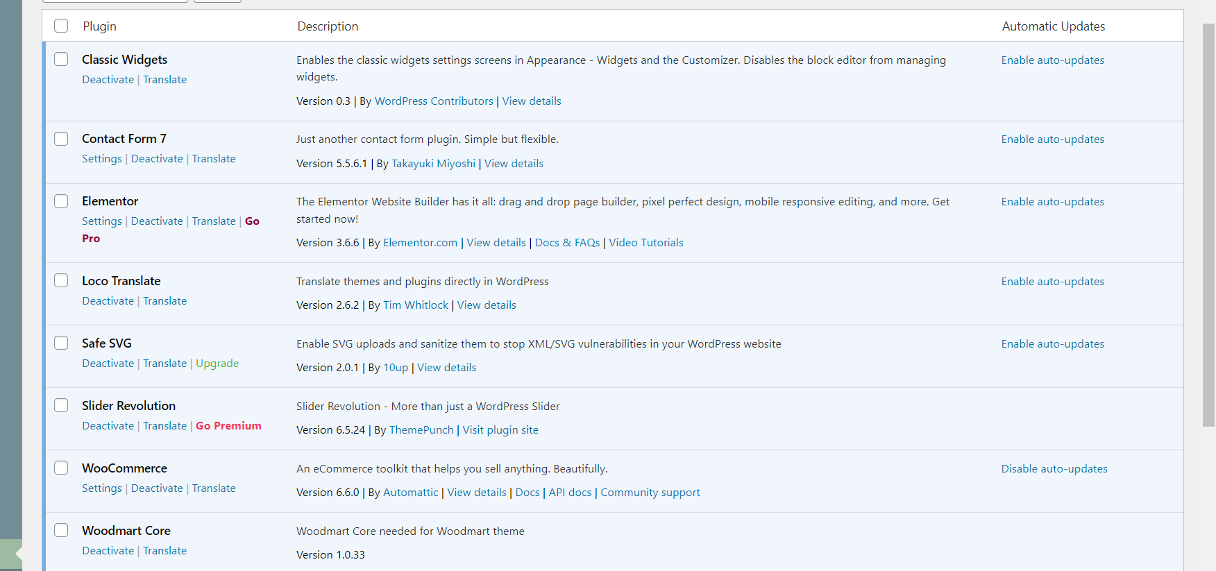Click Translate under Slider Revolution
Screen dimensions: 1216x571
pyautogui.click(x=164, y=426)
